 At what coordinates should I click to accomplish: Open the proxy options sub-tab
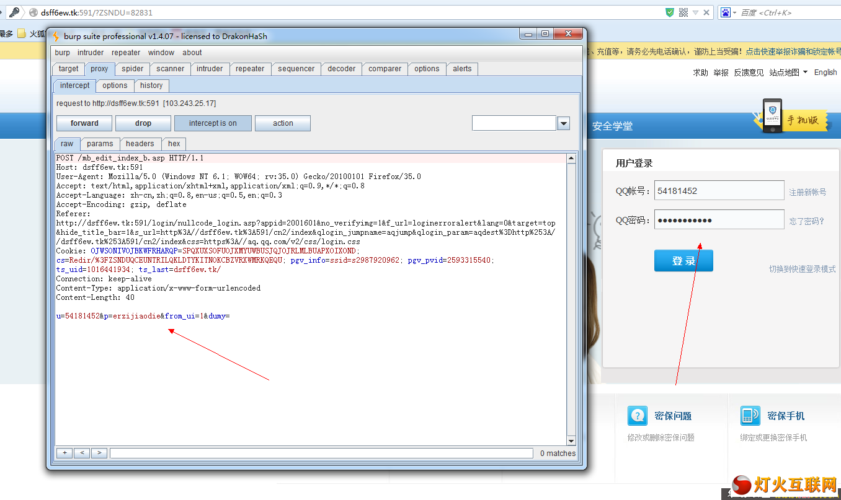click(x=115, y=86)
